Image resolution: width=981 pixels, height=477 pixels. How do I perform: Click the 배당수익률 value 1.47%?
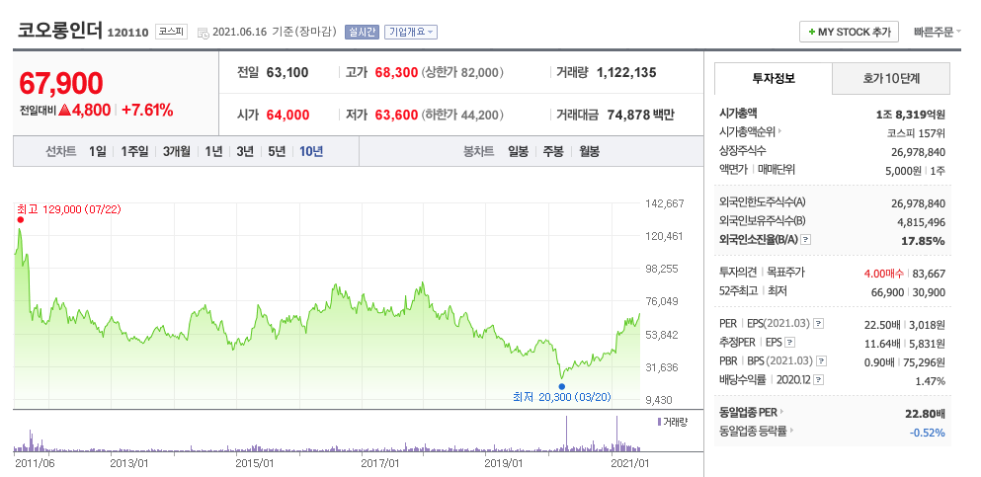pyautogui.click(x=929, y=381)
